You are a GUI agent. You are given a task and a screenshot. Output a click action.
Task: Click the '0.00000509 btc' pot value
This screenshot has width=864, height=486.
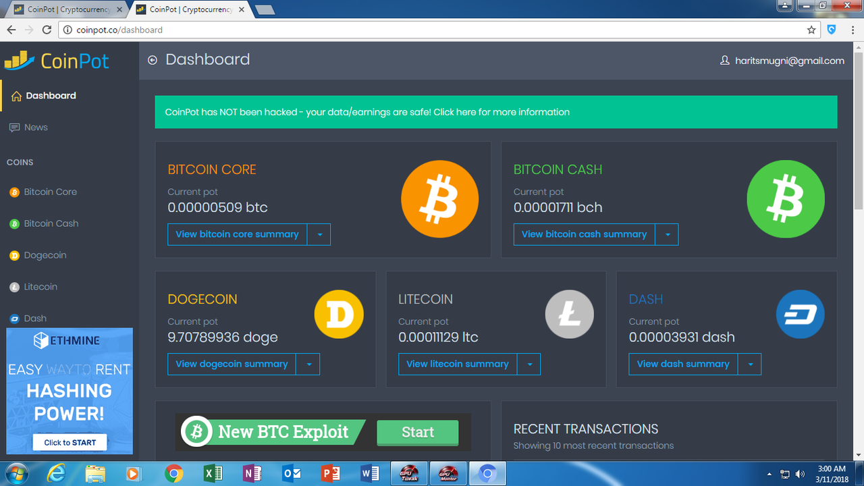(x=218, y=207)
